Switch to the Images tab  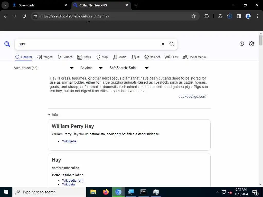(x=45, y=57)
